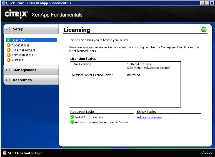Open the Resources panel header
Viewport: 215px width, 157px height.
pyautogui.click(x=31, y=80)
